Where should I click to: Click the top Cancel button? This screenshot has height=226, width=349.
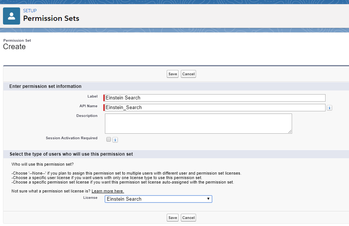pyautogui.click(x=188, y=74)
